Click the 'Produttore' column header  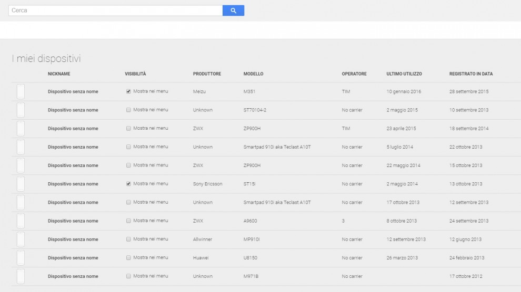(x=207, y=74)
